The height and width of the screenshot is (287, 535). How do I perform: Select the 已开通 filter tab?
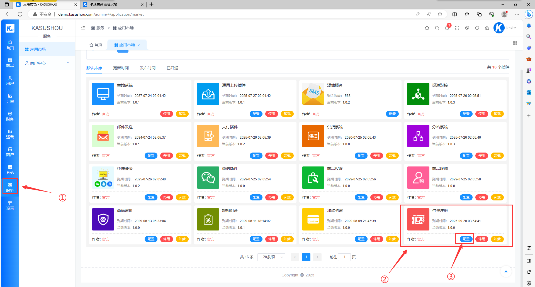[172, 68]
